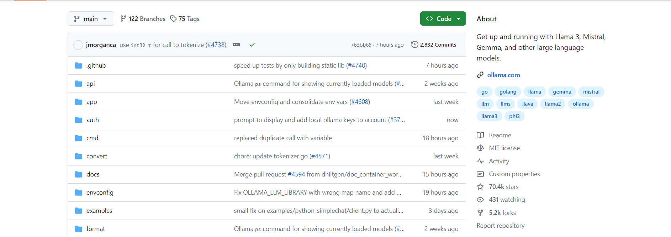The image size is (671, 237).
Task: Open the .github folder
Action: click(x=96, y=65)
